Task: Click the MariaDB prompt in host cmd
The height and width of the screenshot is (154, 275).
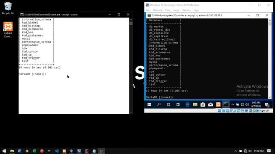Action: click(x=33, y=74)
